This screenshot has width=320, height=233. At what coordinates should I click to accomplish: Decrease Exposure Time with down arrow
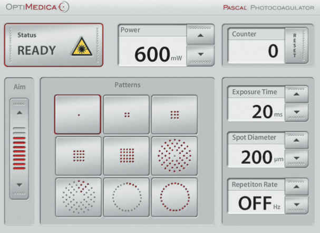coord(296,113)
